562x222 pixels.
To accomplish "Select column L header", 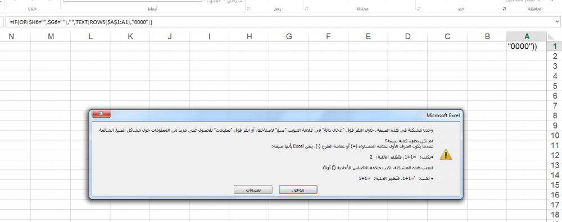I will 90,36.
